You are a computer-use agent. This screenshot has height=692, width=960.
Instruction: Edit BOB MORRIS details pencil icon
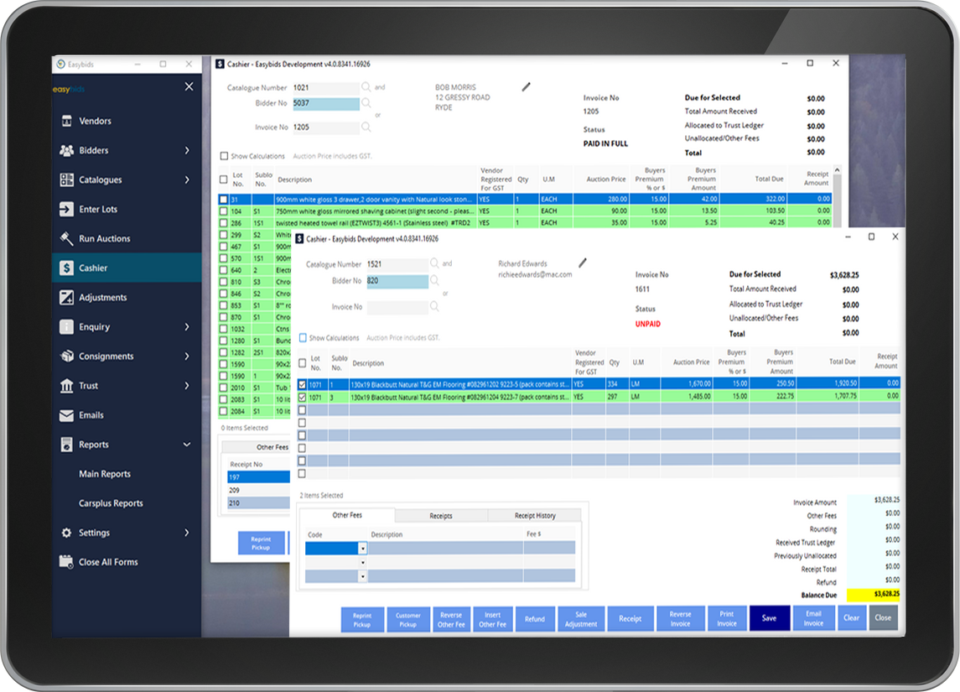pos(526,87)
